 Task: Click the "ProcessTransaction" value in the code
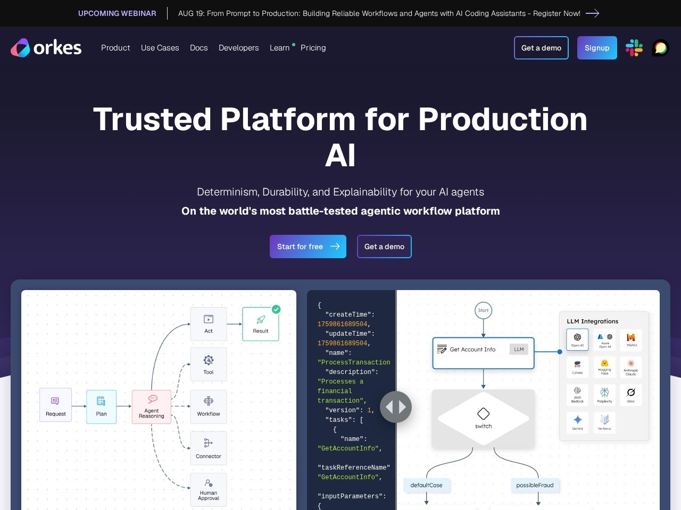coord(354,362)
